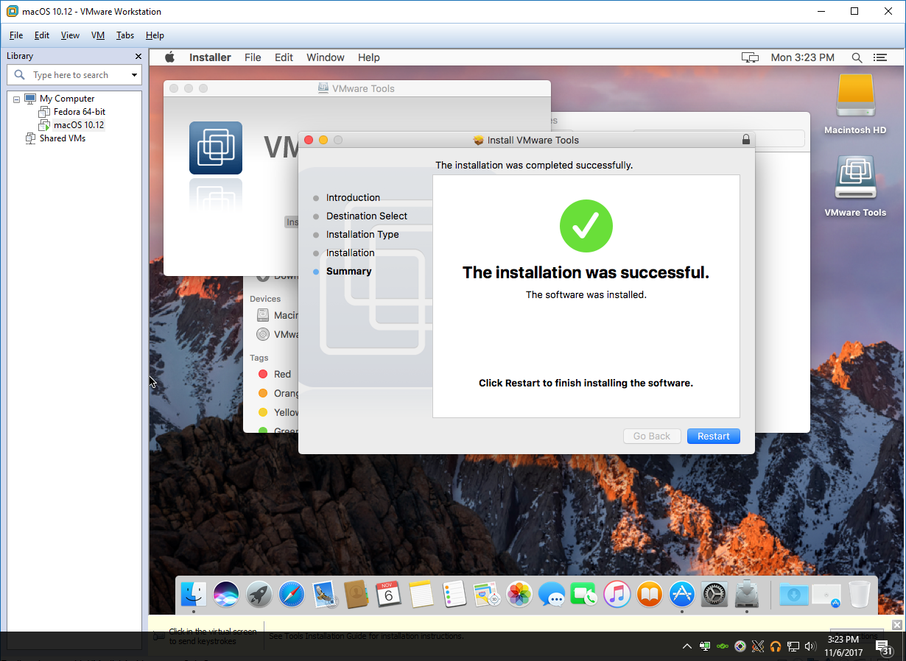Image resolution: width=906 pixels, height=661 pixels.
Task: Click the Destination Select installer step
Action: [367, 216]
